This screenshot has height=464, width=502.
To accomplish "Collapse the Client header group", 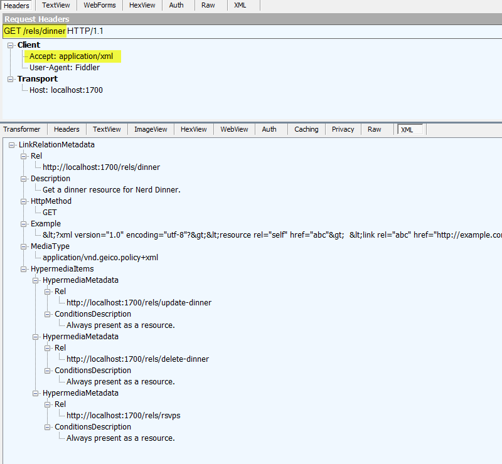I will 11,45.
